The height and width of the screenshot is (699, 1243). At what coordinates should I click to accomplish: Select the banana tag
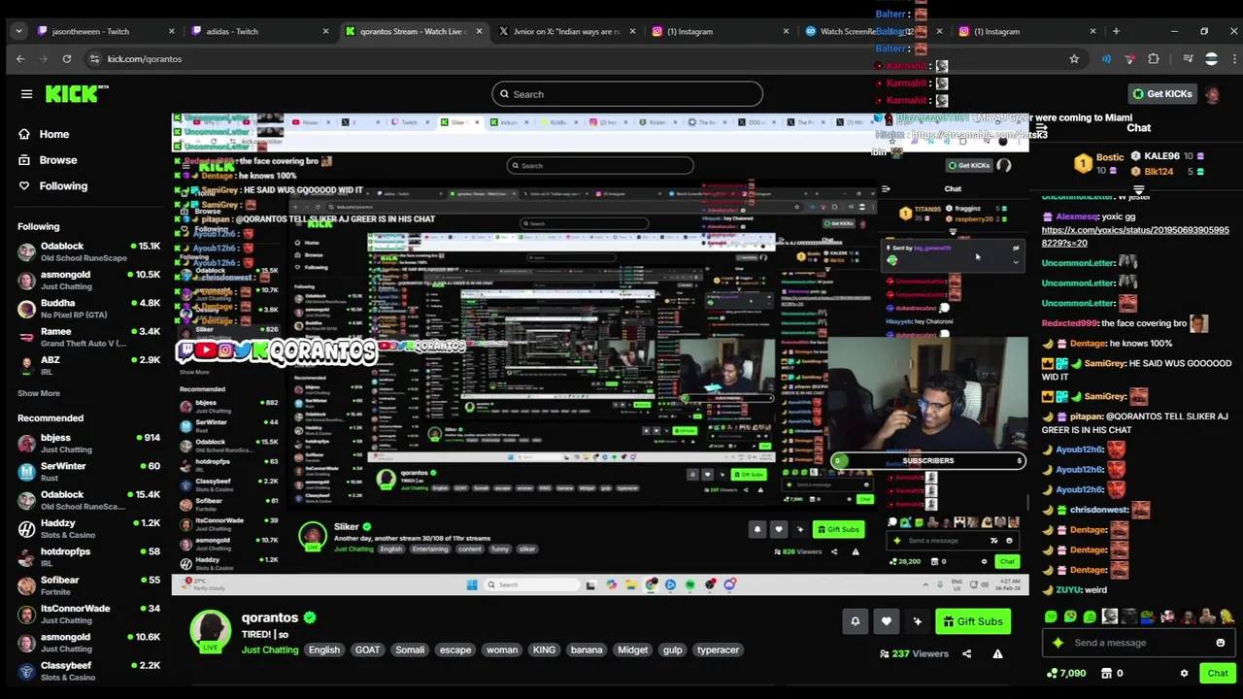tap(587, 650)
